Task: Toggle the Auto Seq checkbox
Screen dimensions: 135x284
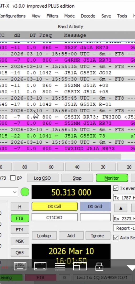Action: pos(116,237)
